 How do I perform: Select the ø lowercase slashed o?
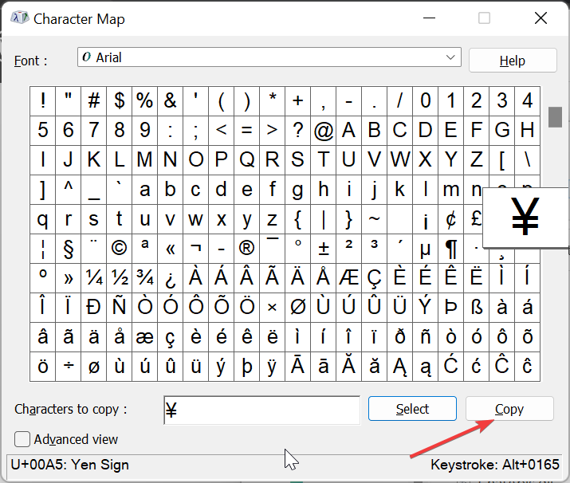(94, 367)
